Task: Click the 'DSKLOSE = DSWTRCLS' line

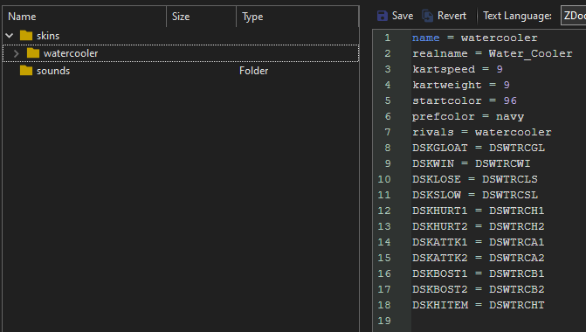Action: (x=474, y=179)
